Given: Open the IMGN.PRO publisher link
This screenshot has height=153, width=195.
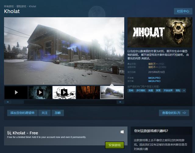Looking at the screenshot, I should 154,81.
